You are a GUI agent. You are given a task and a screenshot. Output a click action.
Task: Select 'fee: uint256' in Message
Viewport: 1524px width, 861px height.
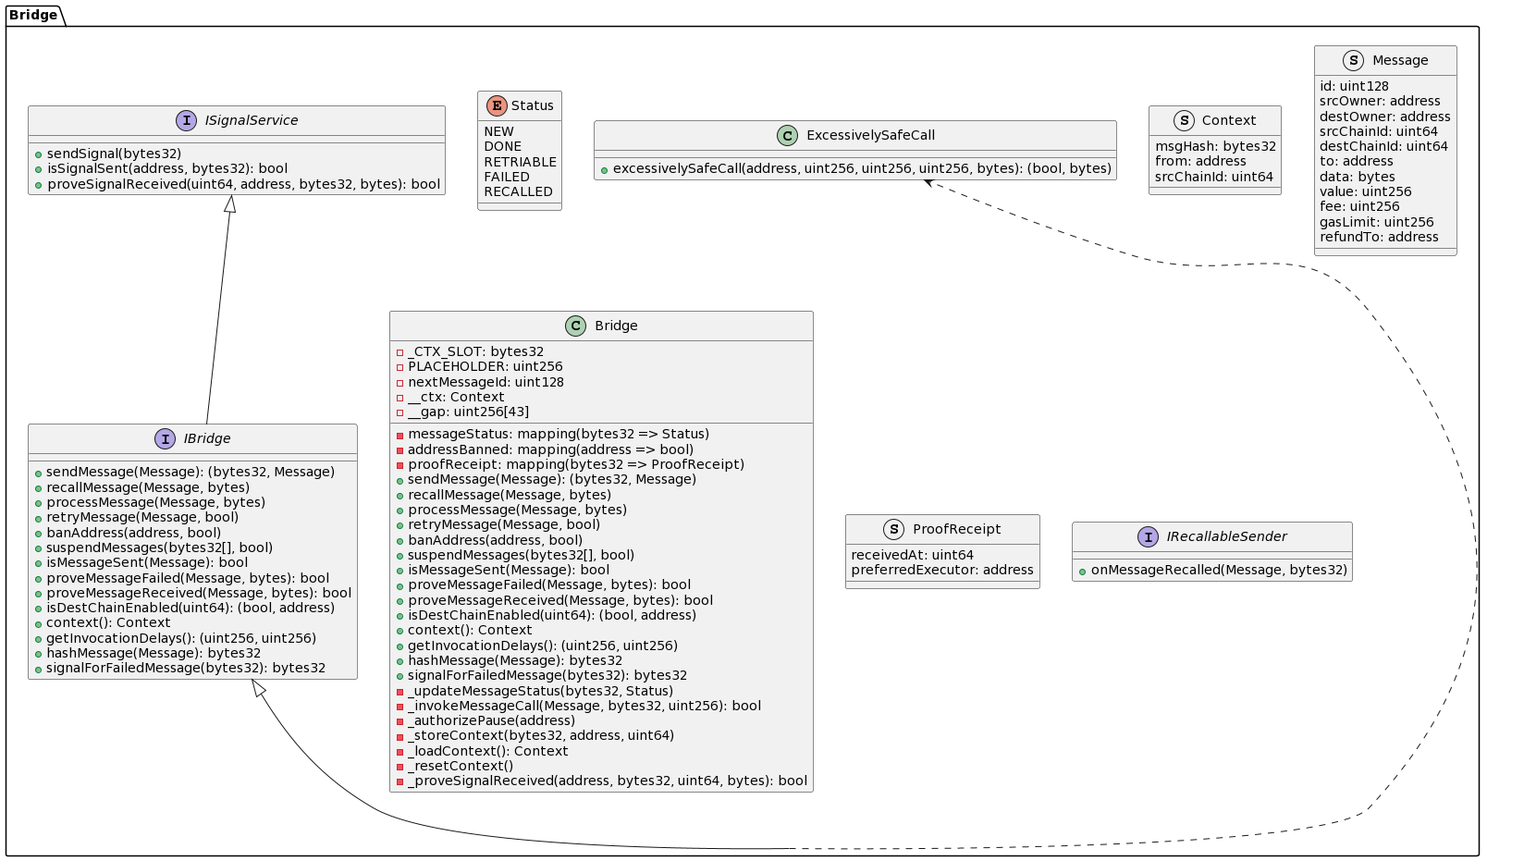pos(1359,206)
